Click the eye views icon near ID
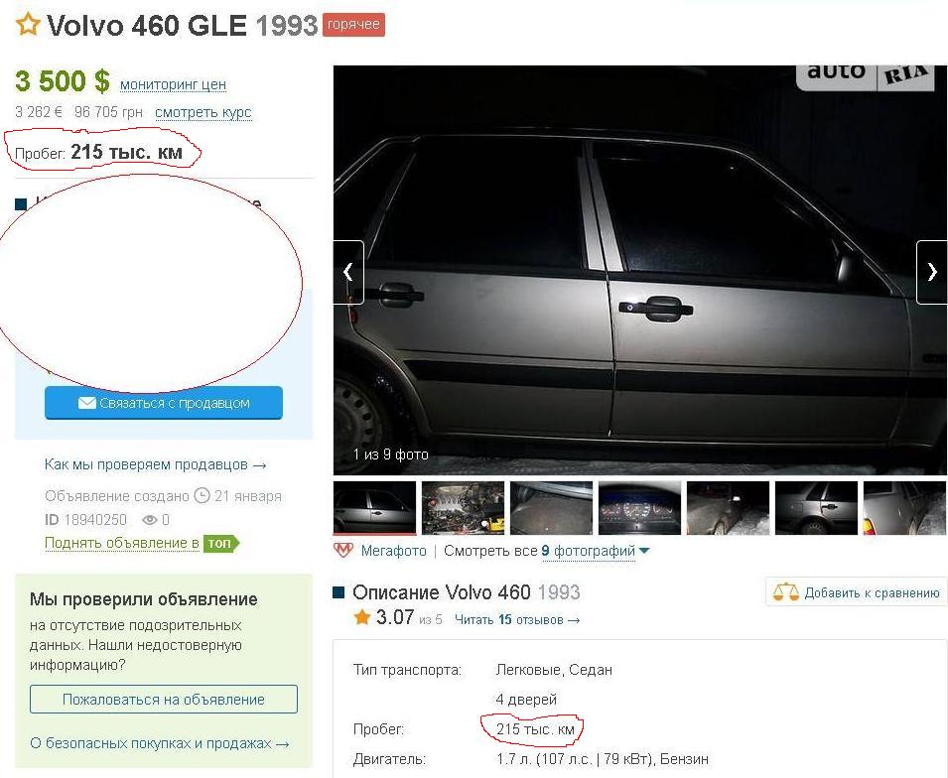This screenshot has width=948, height=778. (149, 520)
